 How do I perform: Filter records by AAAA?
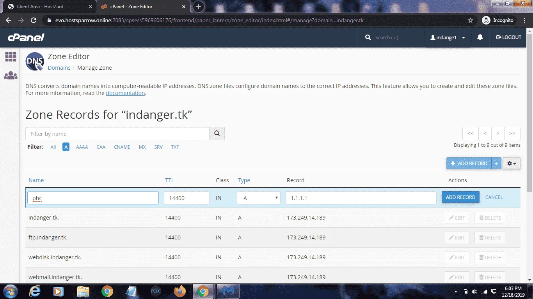(82, 147)
